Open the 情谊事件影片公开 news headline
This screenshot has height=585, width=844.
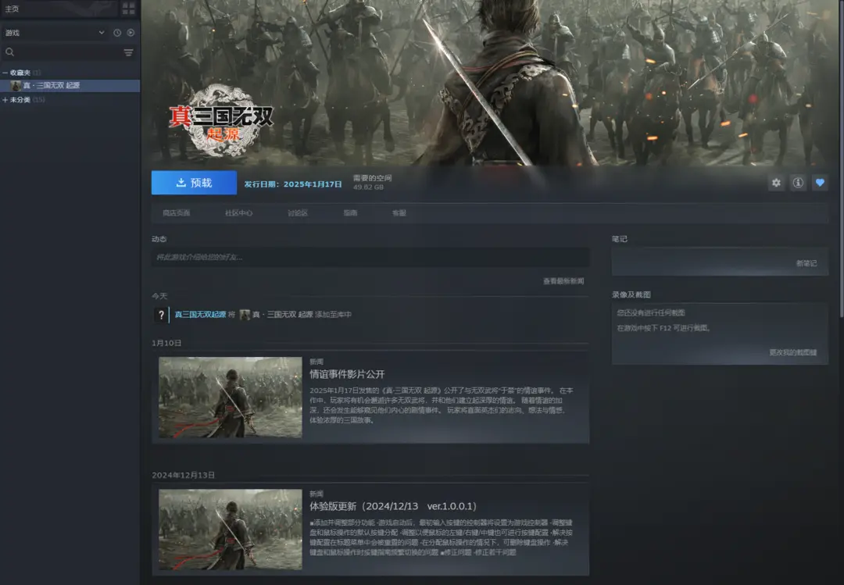click(347, 374)
